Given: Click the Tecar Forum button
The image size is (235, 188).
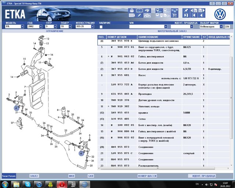Looking at the screenshot, I should [x=9, y=176].
